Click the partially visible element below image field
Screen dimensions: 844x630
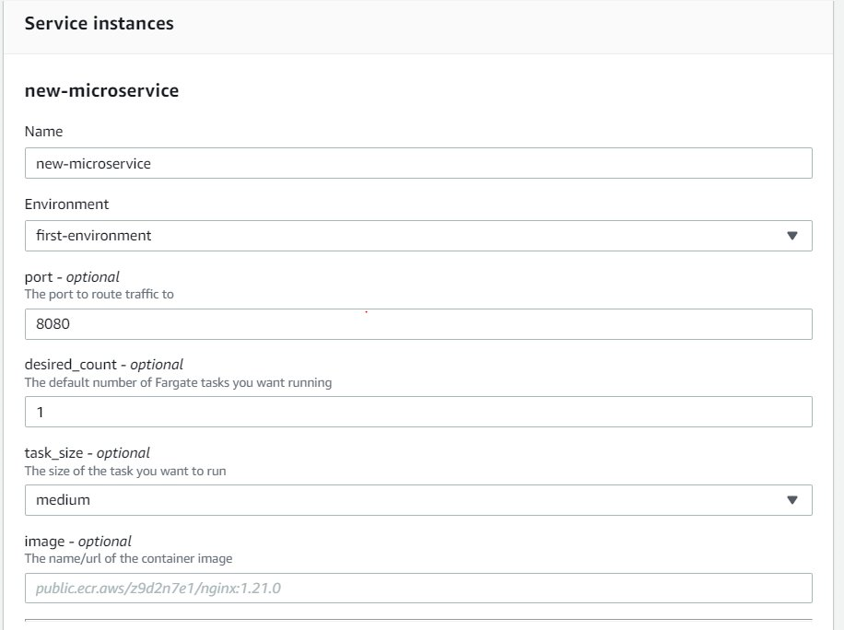point(418,626)
